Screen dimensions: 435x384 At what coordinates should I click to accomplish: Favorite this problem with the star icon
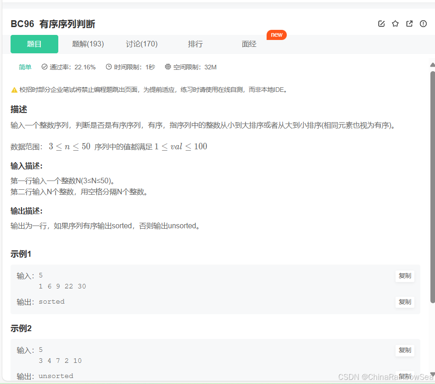coord(395,24)
